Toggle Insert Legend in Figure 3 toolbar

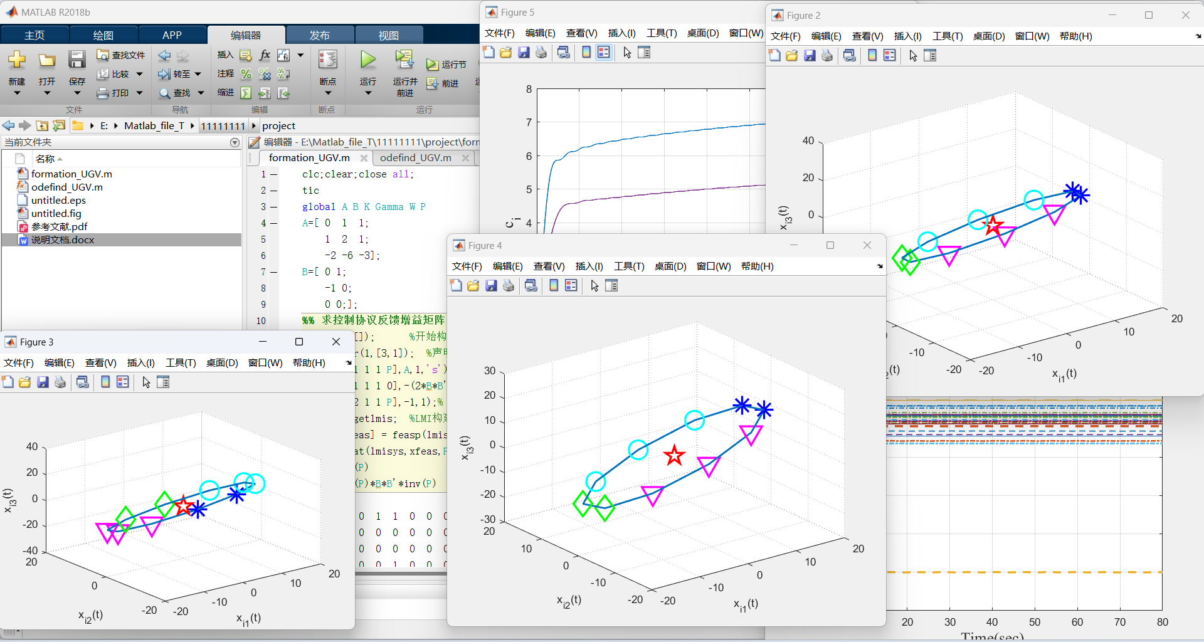[x=123, y=382]
